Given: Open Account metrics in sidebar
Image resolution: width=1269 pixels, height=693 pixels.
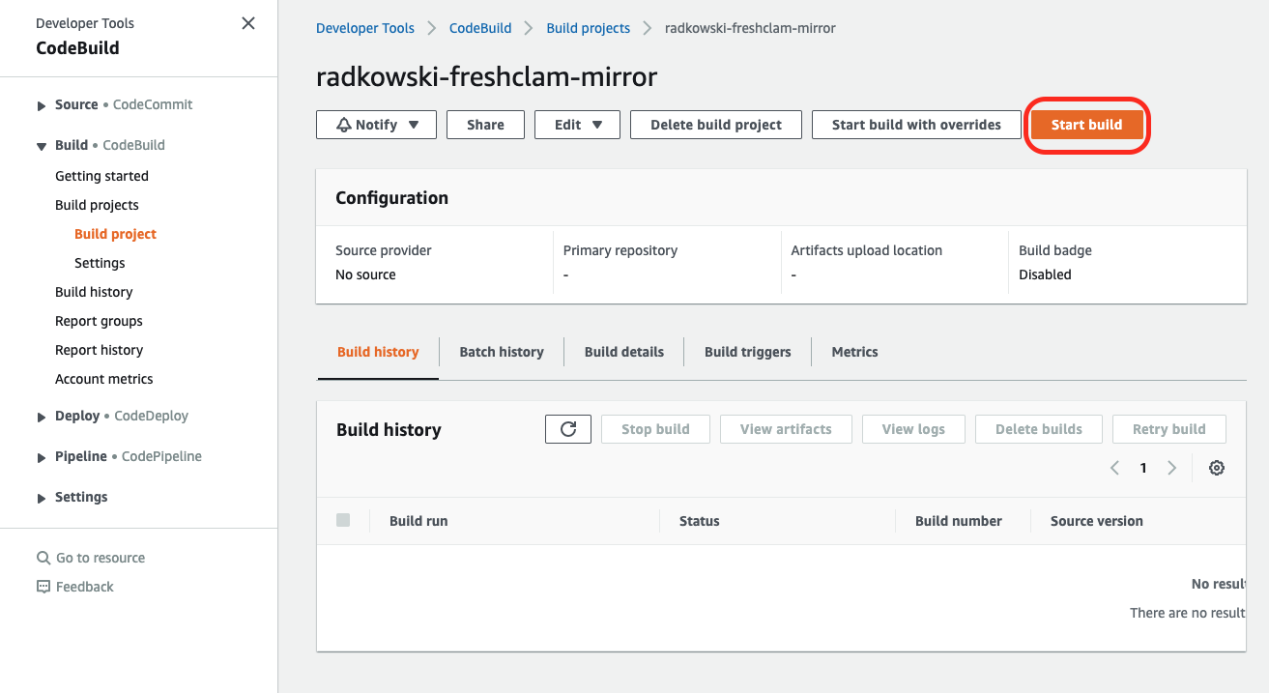Looking at the screenshot, I should [104, 379].
